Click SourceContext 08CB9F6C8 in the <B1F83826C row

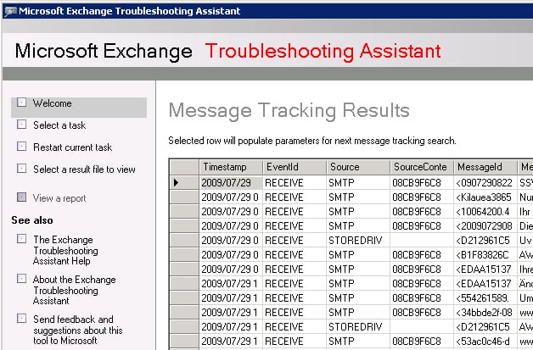point(422,255)
